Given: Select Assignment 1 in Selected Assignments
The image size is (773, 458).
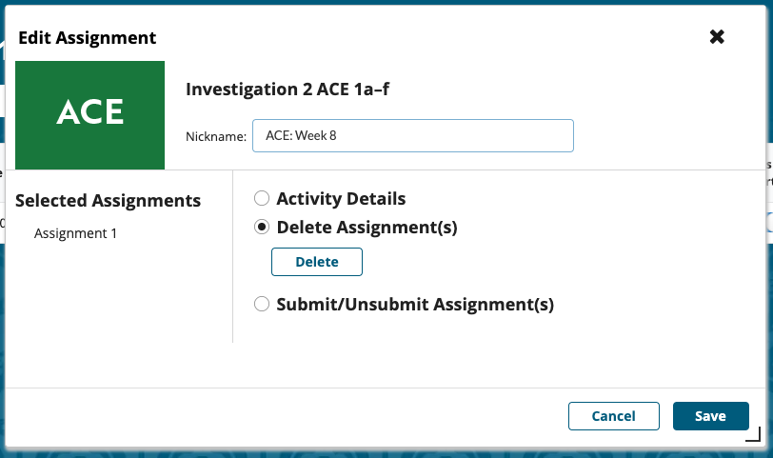Looking at the screenshot, I should [x=75, y=233].
